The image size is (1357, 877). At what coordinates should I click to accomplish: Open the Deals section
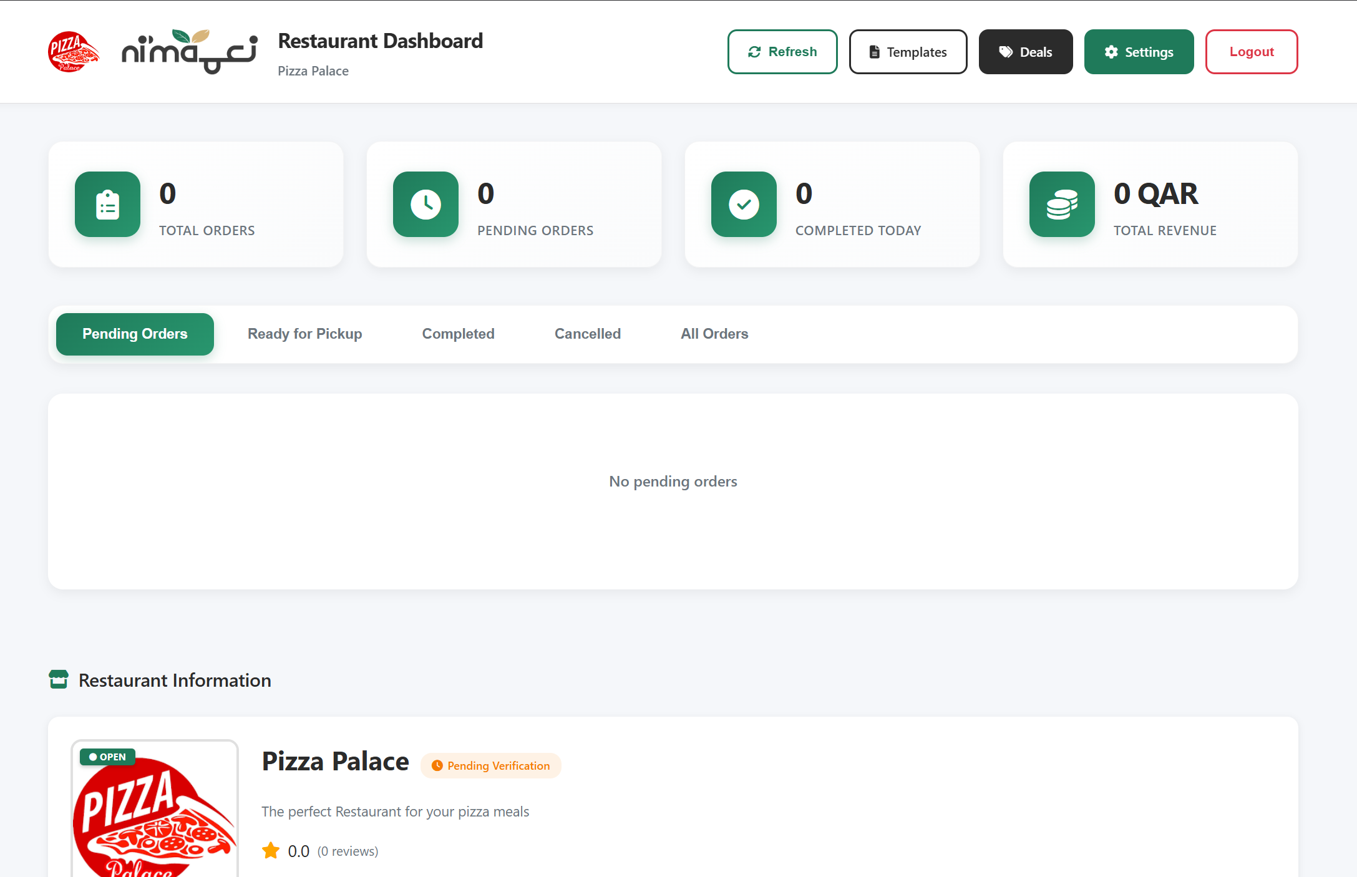pyautogui.click(x=1025, y=52)
